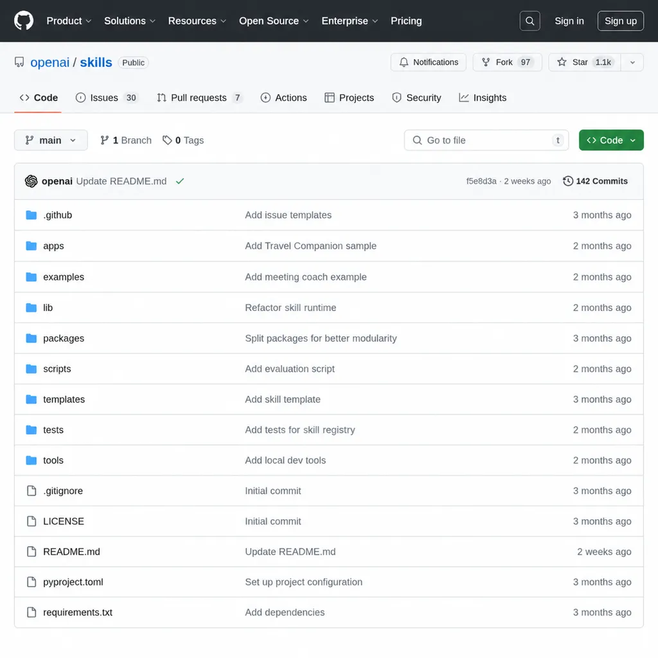
Task: Open the apps folder
Action: click(53, 246)
